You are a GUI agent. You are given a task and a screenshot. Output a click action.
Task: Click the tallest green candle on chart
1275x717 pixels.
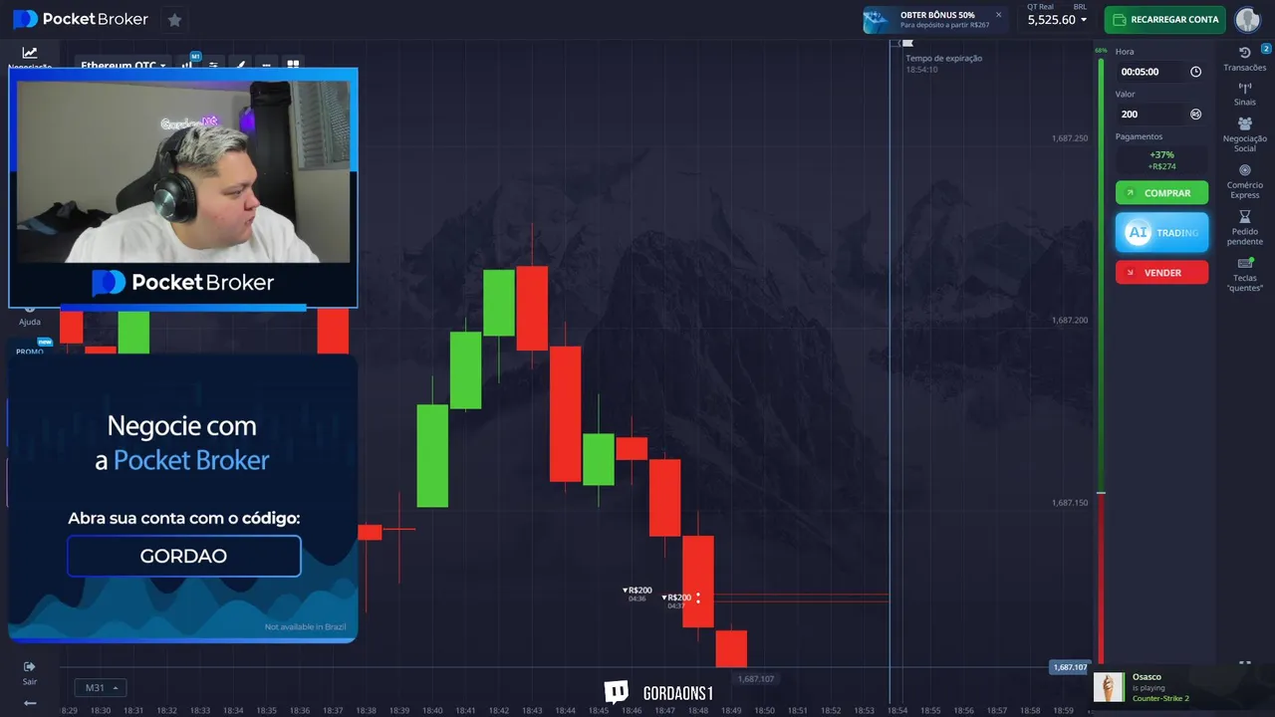(432, 456)
